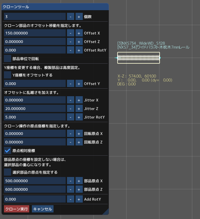
Task: Click the X-Z coordinate readout text
Action: pyautogui.click(x=137, y=76)
